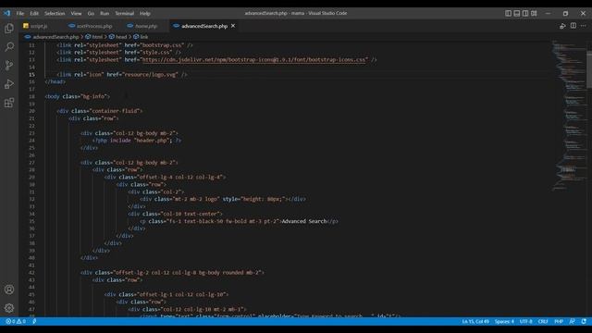This screenshot has width=592, height=333.
Task: Open the editor More Actions ellipsis
Action: pos(584,26)
